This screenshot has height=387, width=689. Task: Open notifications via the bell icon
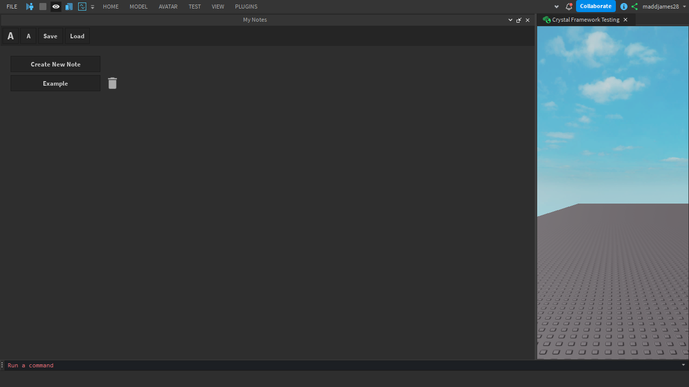[569, 7]
